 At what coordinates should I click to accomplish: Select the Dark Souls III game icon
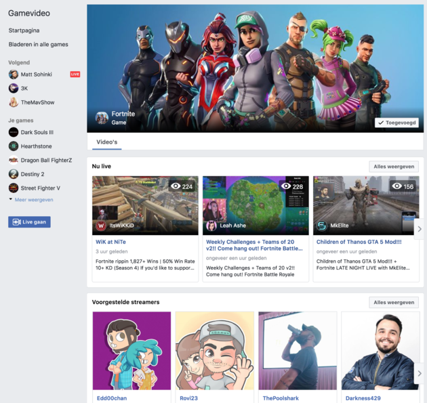[14, 132]
